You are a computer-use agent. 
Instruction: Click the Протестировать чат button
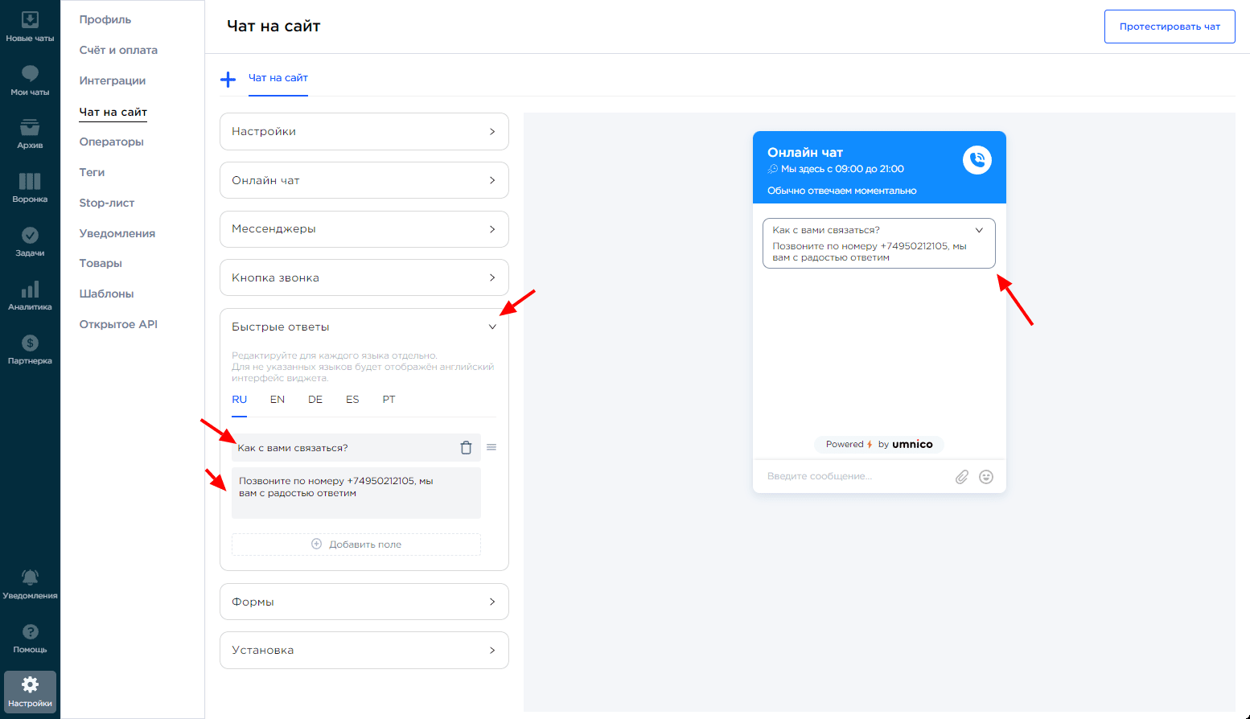click(x=1169, y=27)
